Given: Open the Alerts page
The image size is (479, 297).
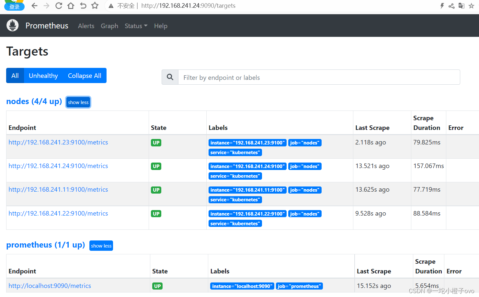Looking at the screenshot, I should pos(86,26).
